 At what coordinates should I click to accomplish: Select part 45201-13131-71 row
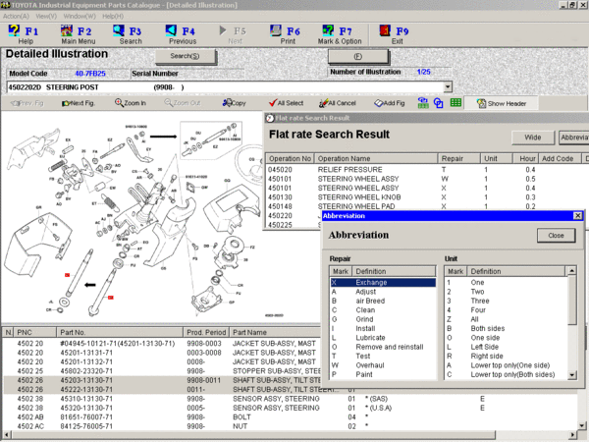162,353
